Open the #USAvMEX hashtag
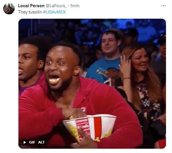The width and height of the screenshot is (172, 153). [x=54, y=12]
